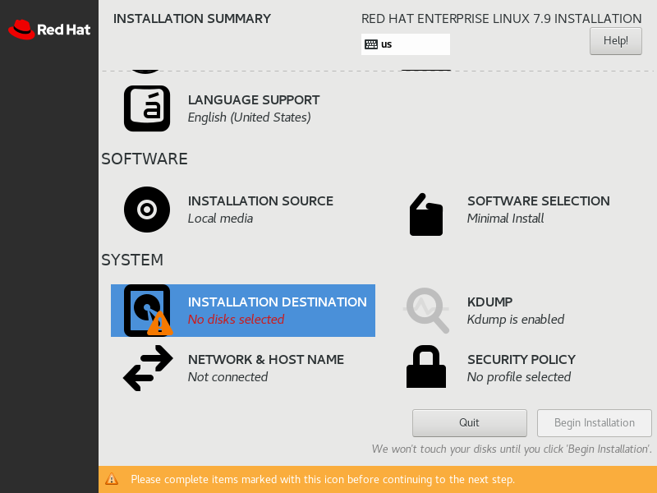Image resolution: width=657 pixels, height=493 pixels.
Task: Open NETWORK & HOST NAME title
Action: tap(266, 360)
